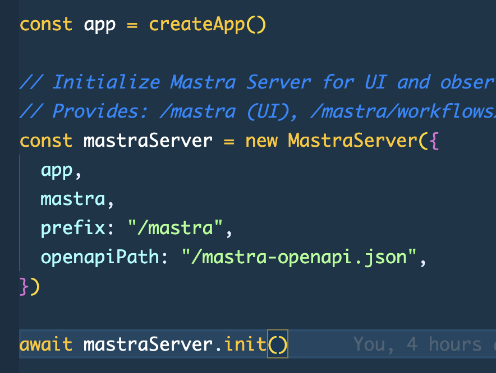Click the comment line starting 'Provides: /mastra (UI)'

pos(258,111)
